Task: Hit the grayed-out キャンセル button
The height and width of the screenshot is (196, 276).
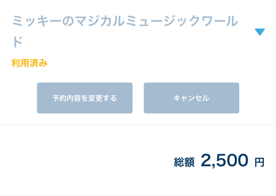Action: [191, 98]
